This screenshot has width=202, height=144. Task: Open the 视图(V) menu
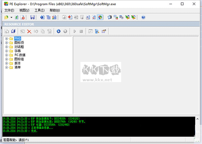pyautogui.click(x=24, y=10)
